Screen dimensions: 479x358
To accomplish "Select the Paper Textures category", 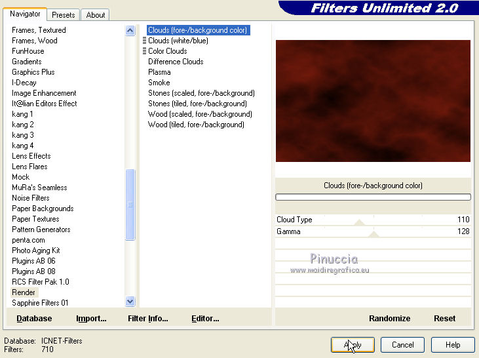I will click(35, 219).
